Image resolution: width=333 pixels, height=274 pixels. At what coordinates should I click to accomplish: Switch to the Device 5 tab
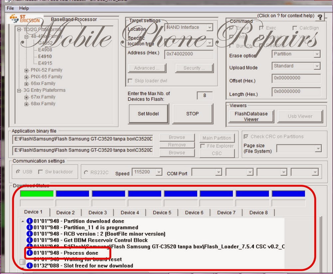pos(162,213)
